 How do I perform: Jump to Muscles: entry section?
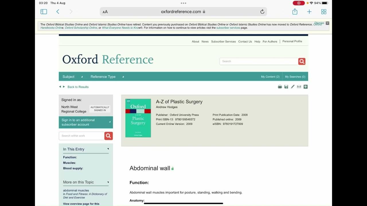point(69,163)
